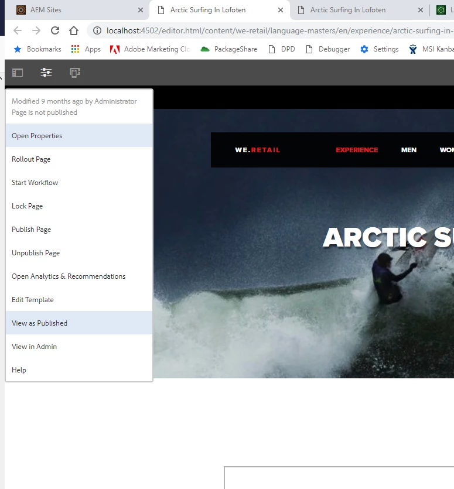This screenshot has height=489, width=454.
Task: Choose View as Published
Action: 79,323
